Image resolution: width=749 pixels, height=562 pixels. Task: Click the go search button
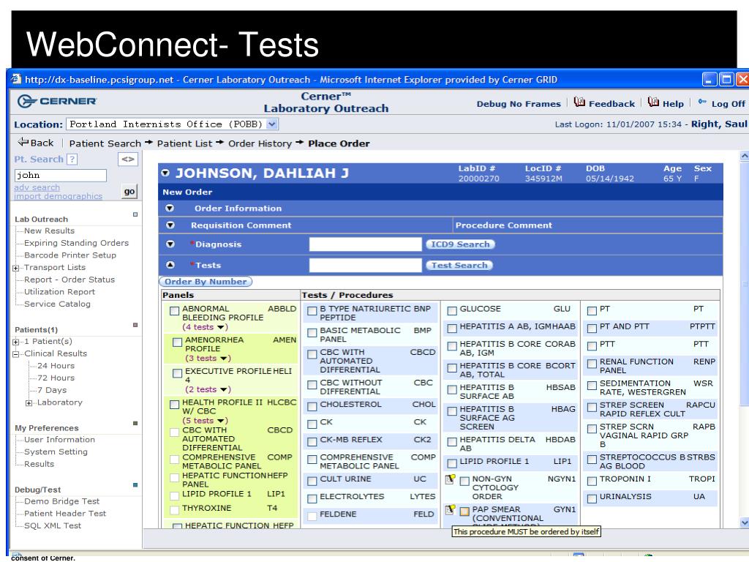pos(129,191)
